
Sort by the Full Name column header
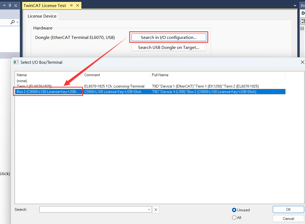[x=218, y=75]
